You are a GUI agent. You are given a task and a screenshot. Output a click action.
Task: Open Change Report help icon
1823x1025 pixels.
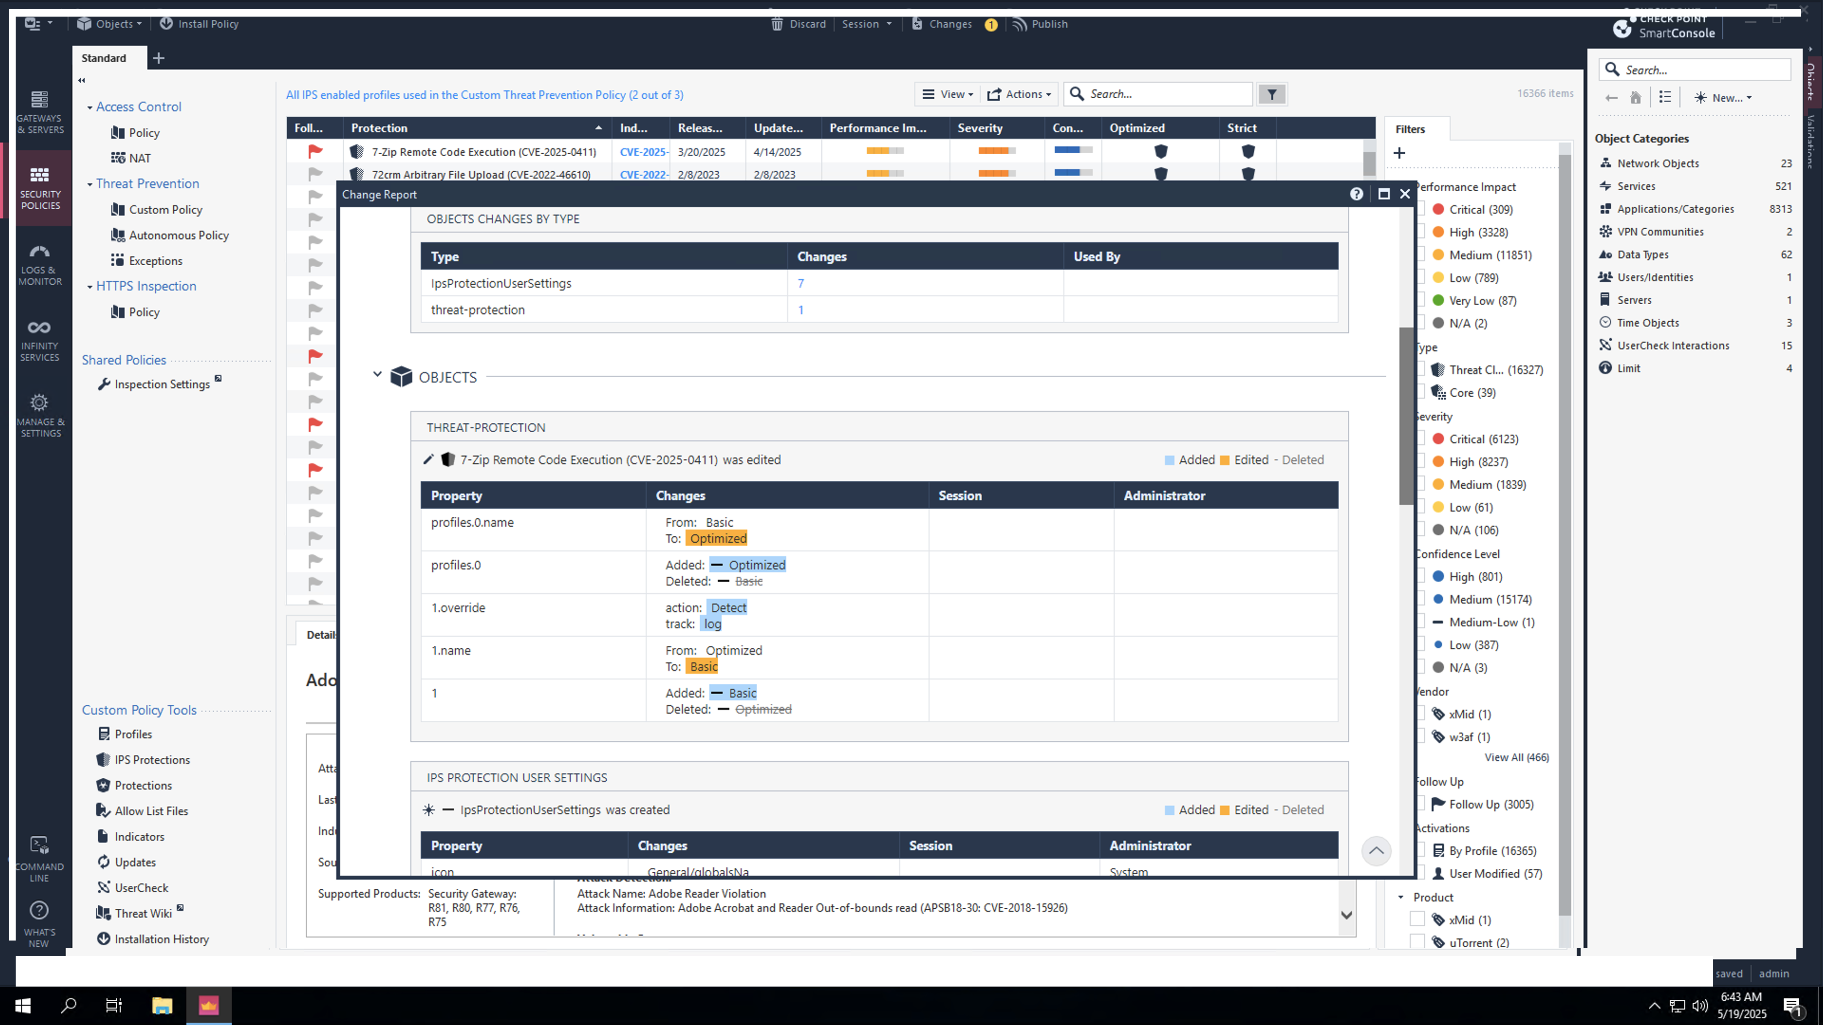(1356, 194)
